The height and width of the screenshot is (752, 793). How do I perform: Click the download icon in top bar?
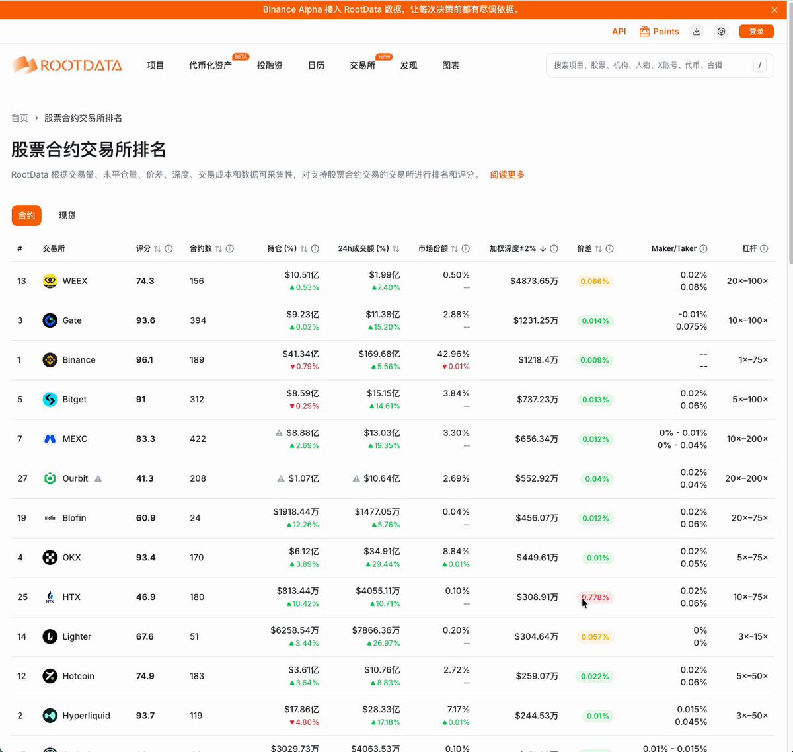coord(697,32)
